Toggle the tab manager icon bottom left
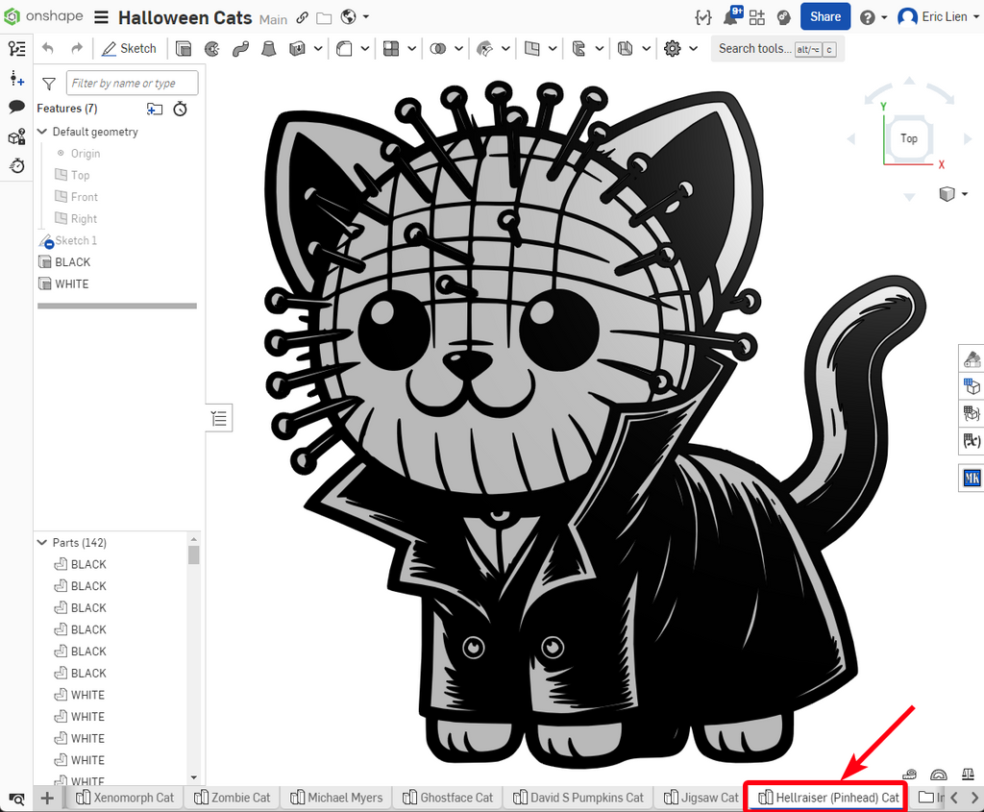The image size is (984, 812). [17, 799]
